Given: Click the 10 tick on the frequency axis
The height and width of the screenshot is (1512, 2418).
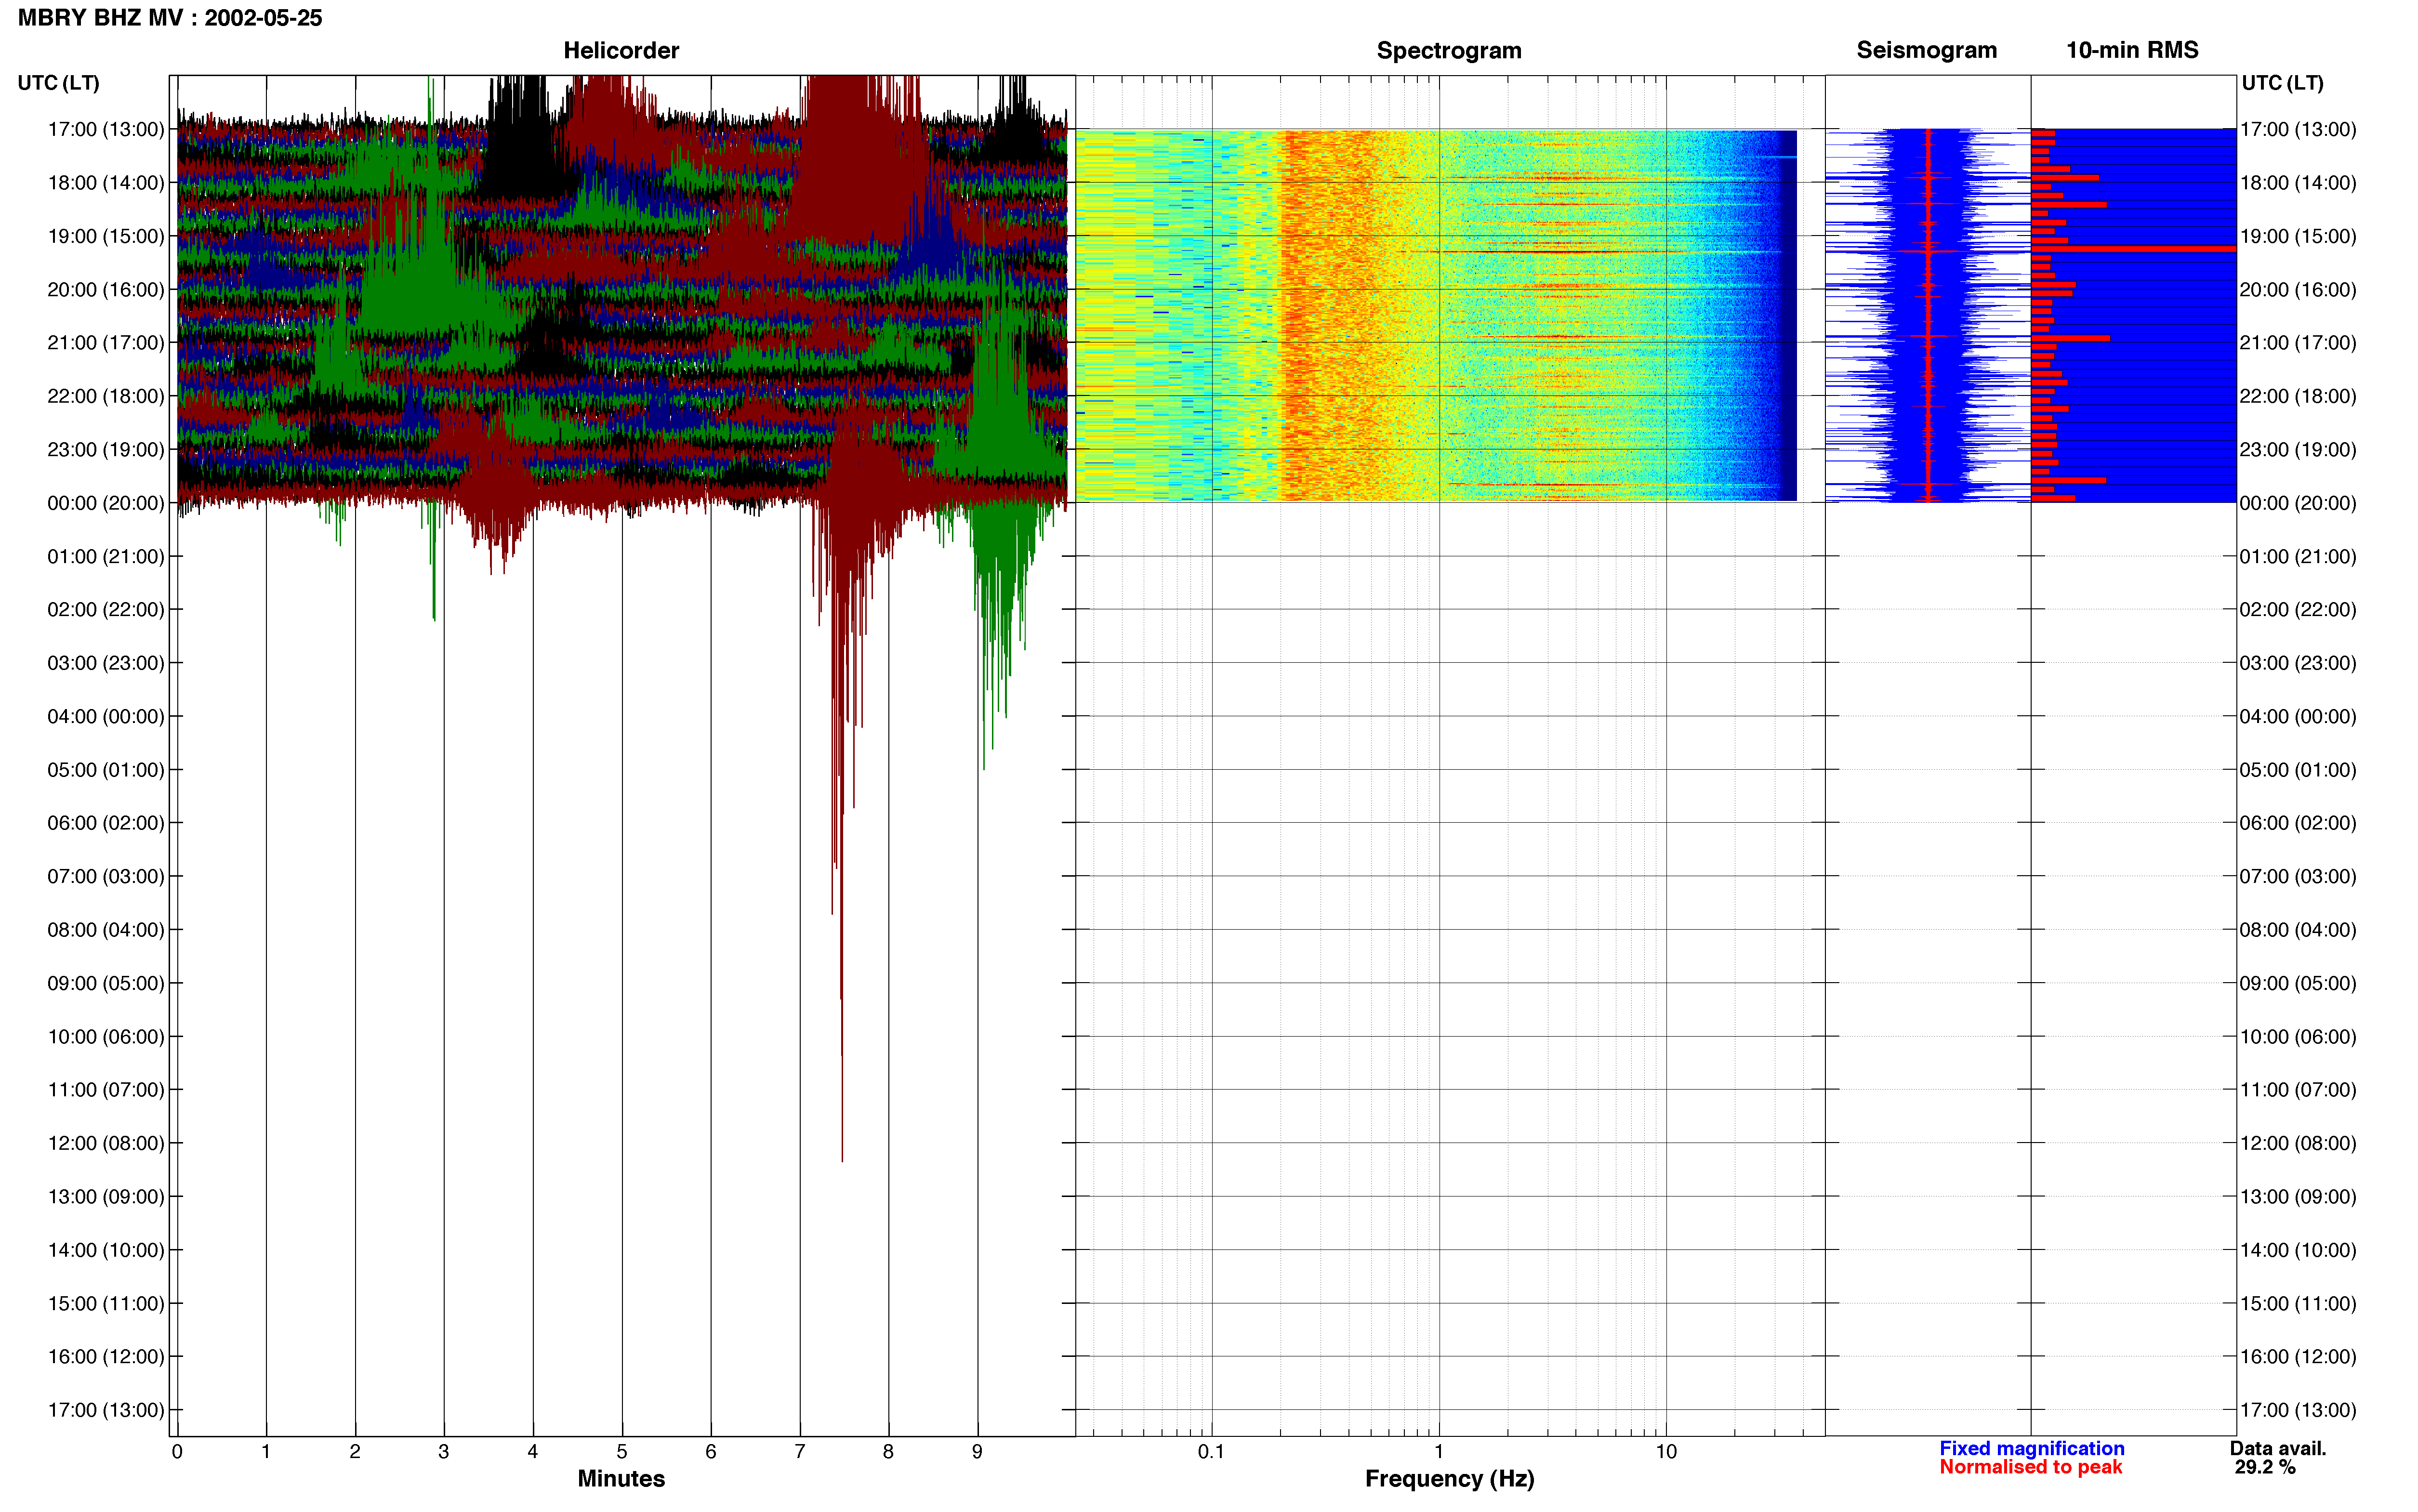Looking at the screenshot, I should coord(1666,1451).
